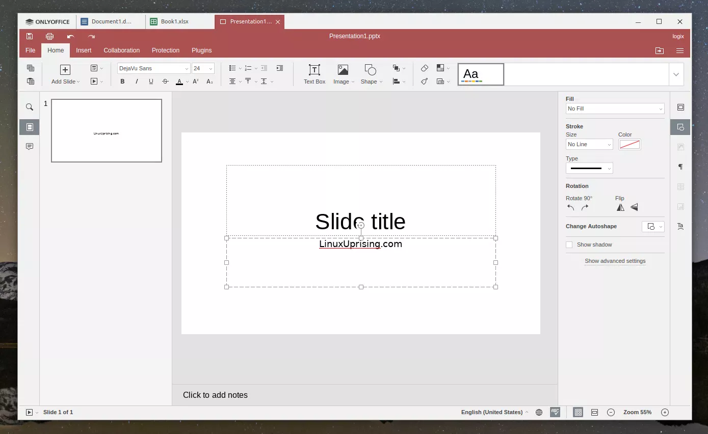
Task: Rotate shape 90° counterclockwise
Action: tap(571, 207)
